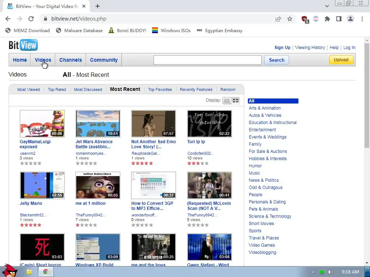
Task: Click the Chrome taskbar icon
Action: click(x=46, y=272)
